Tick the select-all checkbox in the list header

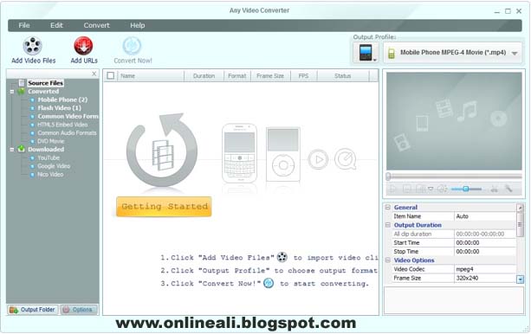click(110, 76)
